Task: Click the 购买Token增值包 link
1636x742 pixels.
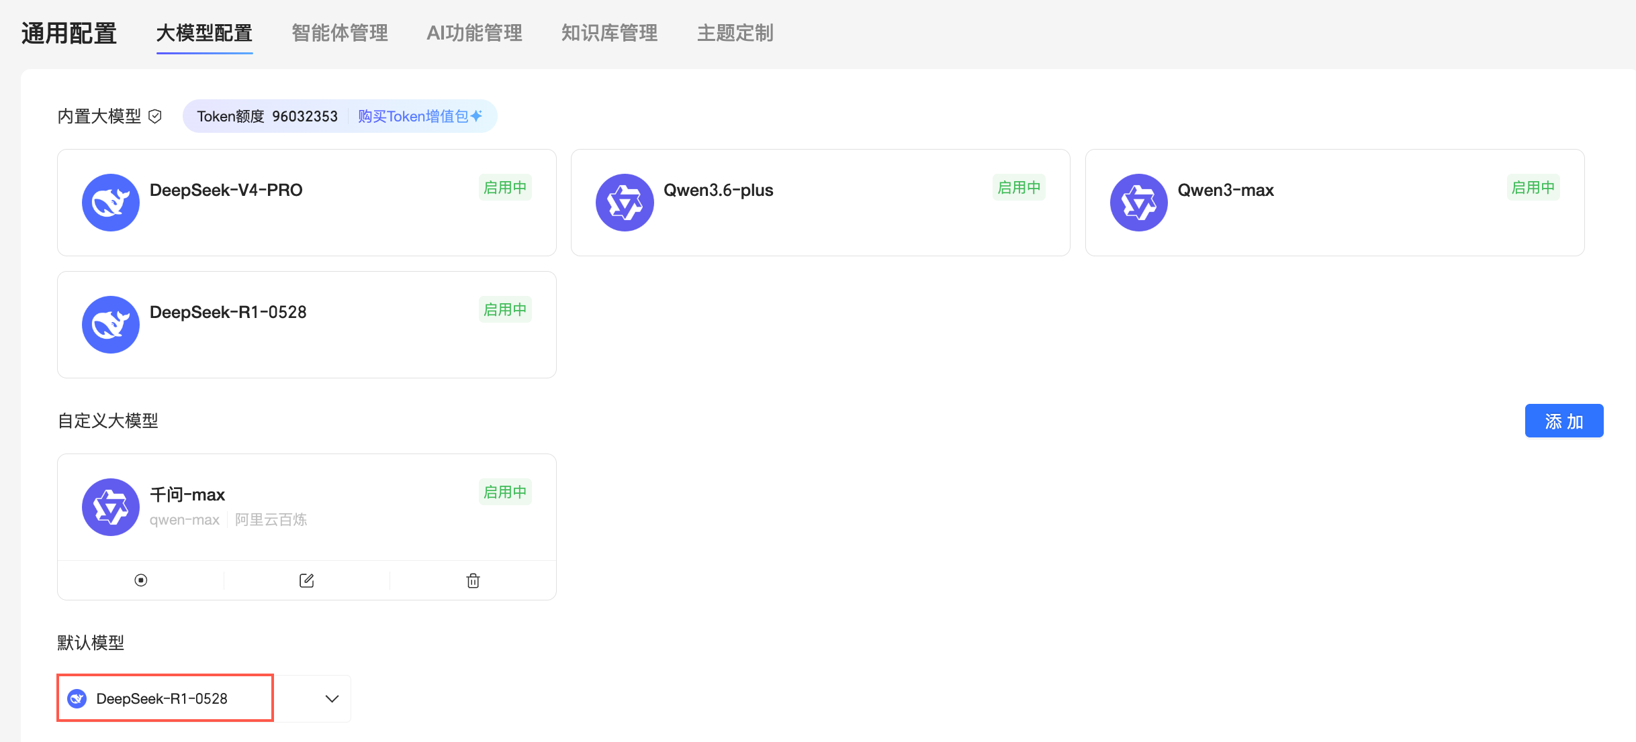Action: pyautogui.click(x=413, y=116)
